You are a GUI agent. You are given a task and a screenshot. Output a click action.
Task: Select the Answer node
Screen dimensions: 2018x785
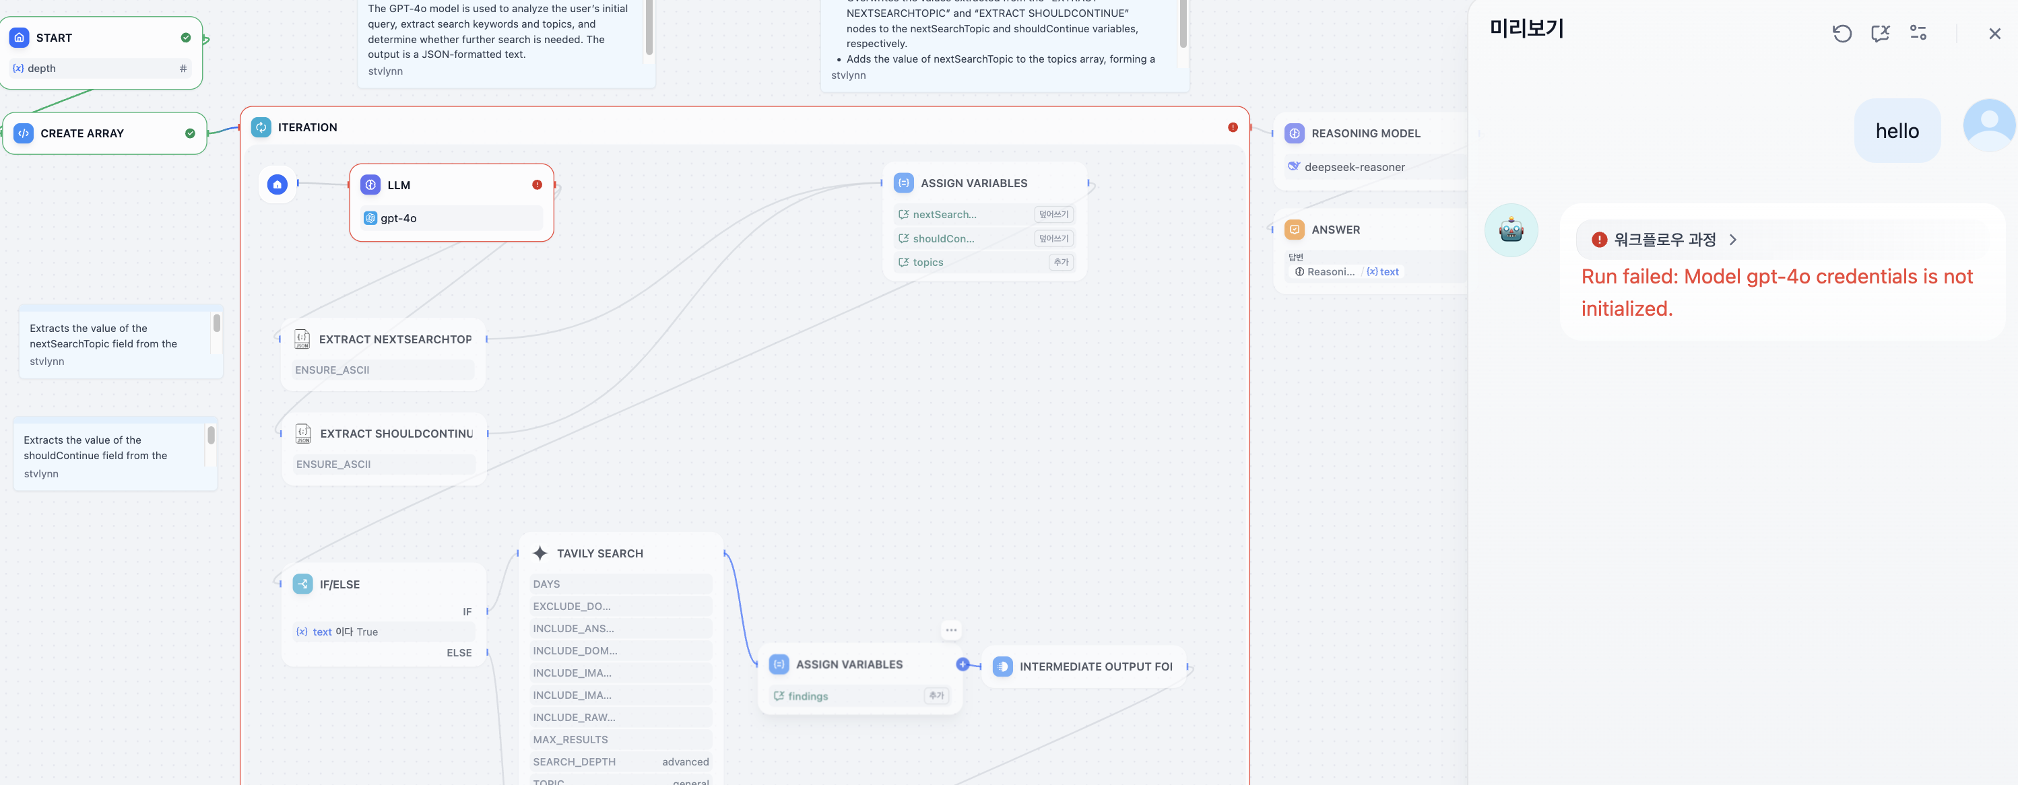1335,230
